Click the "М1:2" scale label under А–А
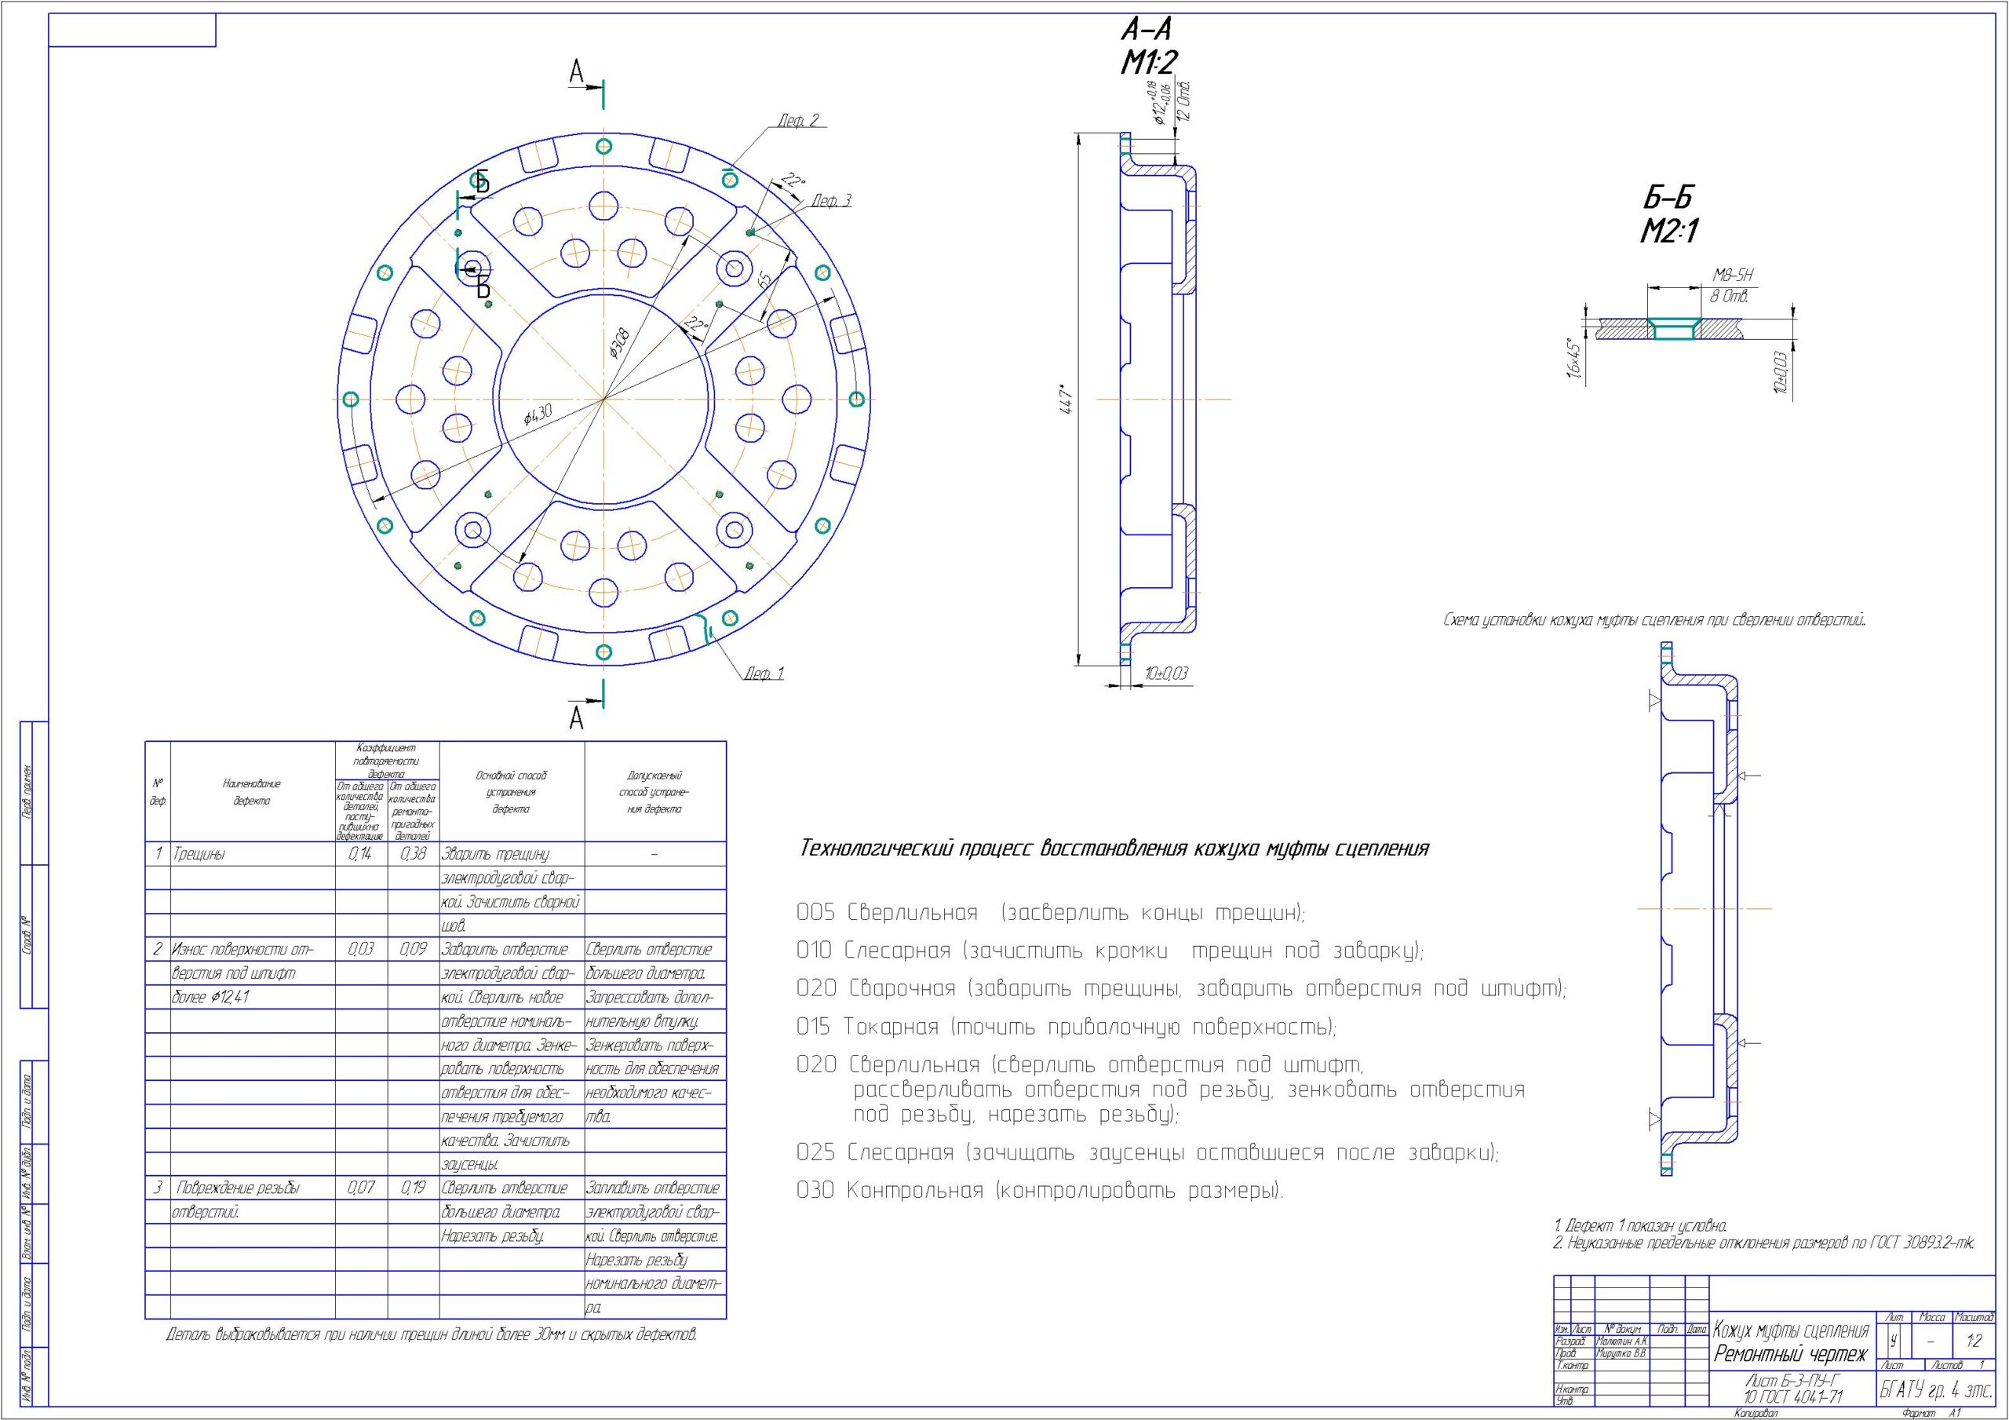 coord(1149,62)
